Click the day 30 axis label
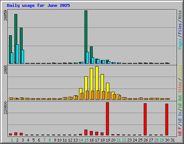The height and width of the screenshot is (144, 184). (x=167, y=140)
